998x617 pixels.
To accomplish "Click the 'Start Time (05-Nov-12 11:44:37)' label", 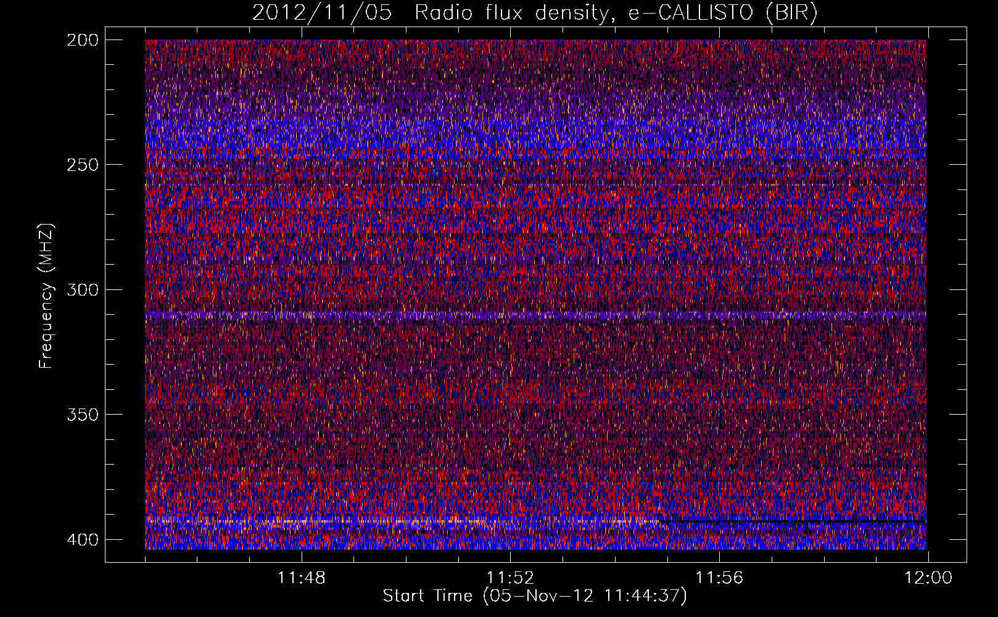I will tap(535, 596).
